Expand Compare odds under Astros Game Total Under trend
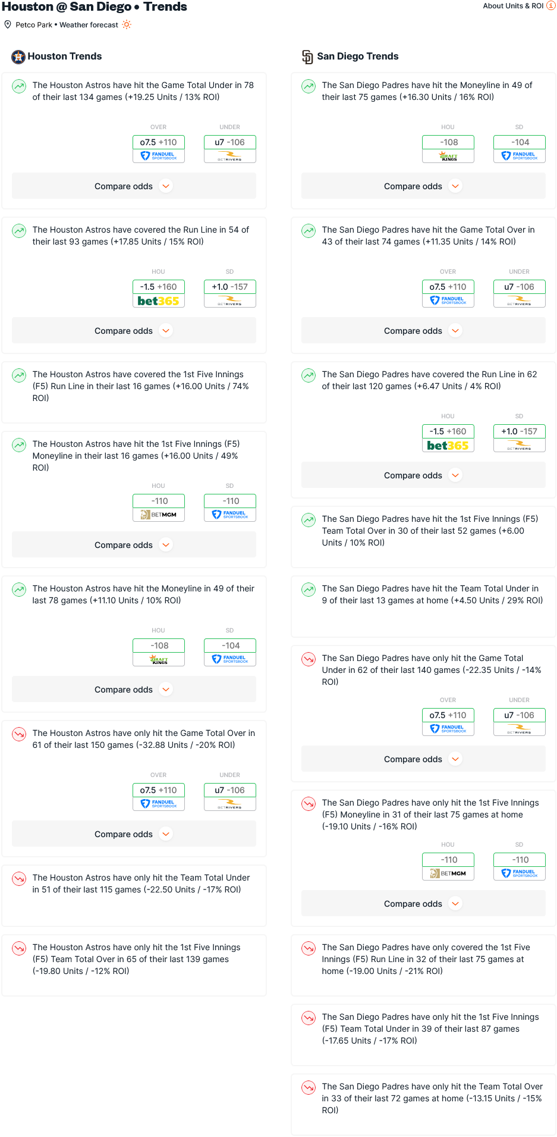 pos(134,186)
